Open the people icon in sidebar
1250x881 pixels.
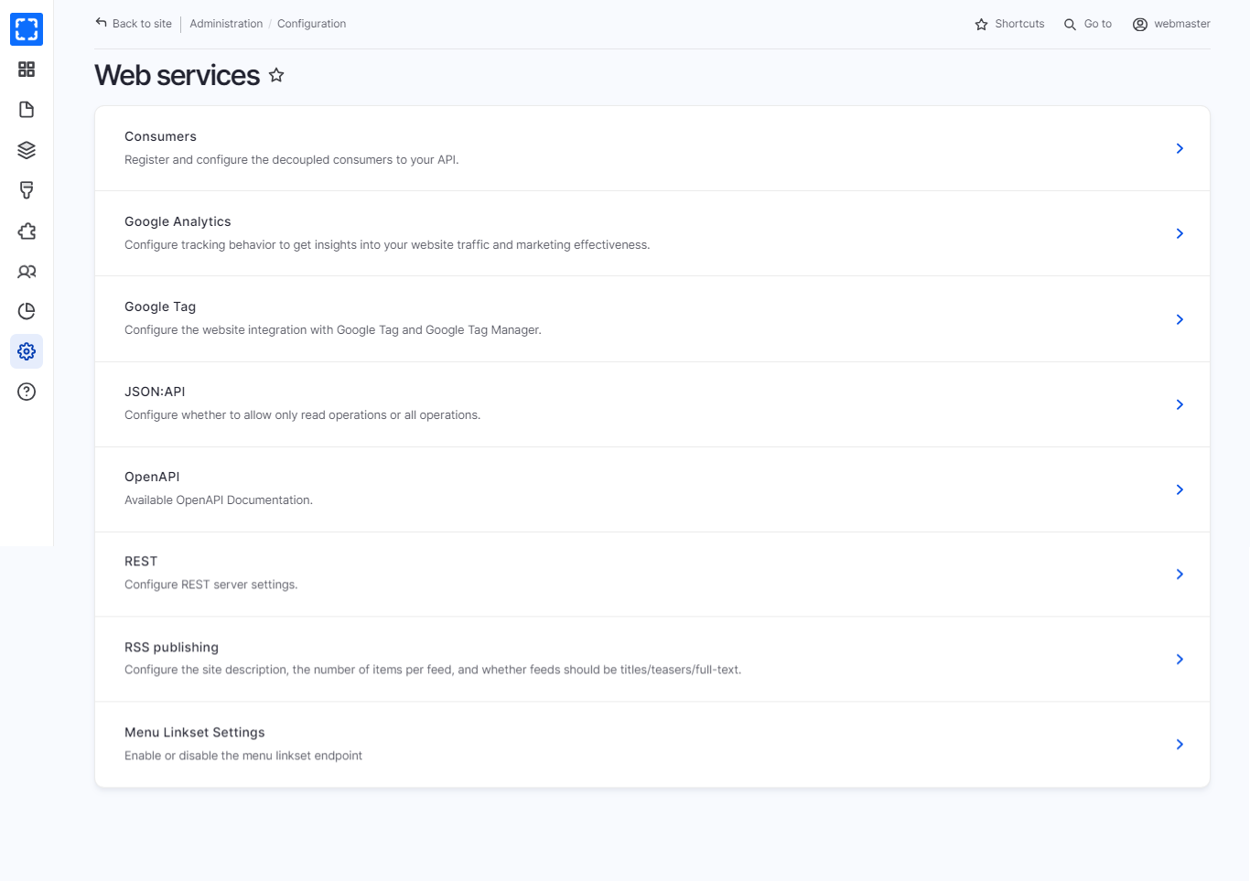27,272
